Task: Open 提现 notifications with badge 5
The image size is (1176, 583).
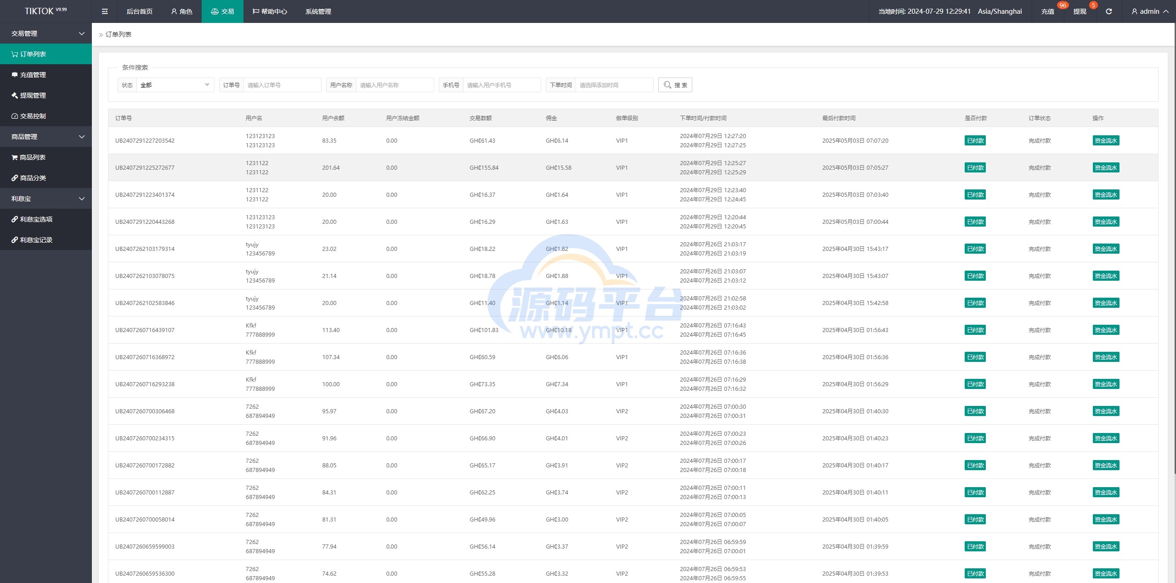Action: tap(1080, 11)
